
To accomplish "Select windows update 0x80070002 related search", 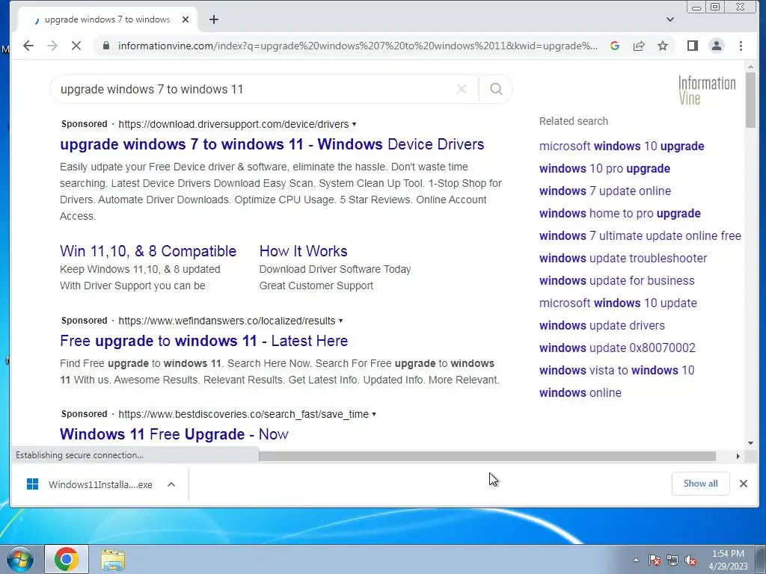I will click(x=617, y=348).
